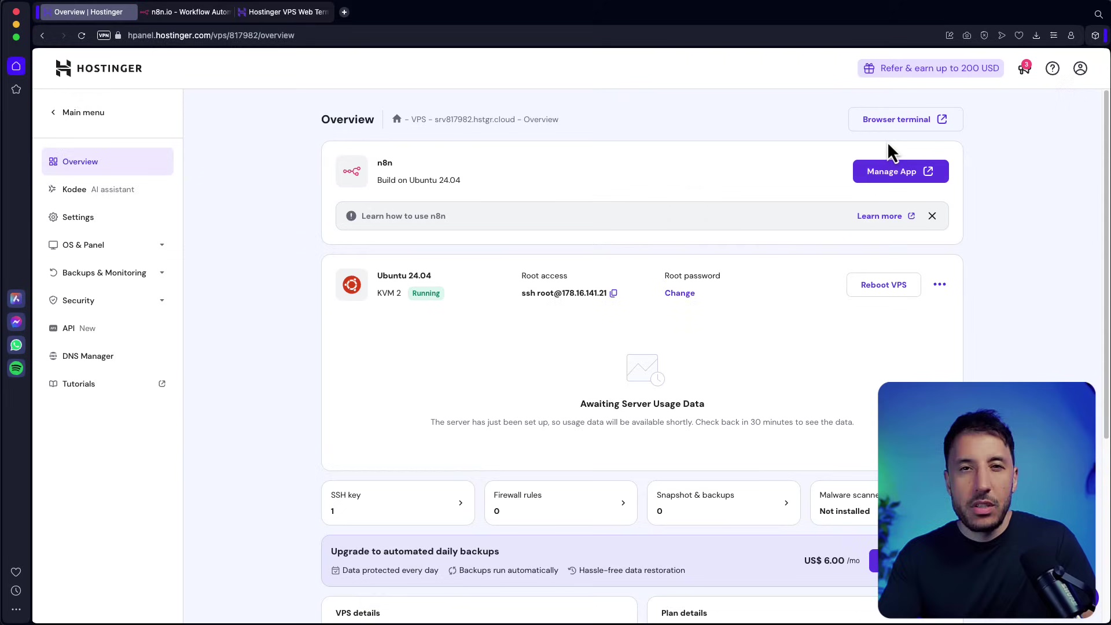
Task: Open the Malware scanner card
Action: [x=845, y=503]
